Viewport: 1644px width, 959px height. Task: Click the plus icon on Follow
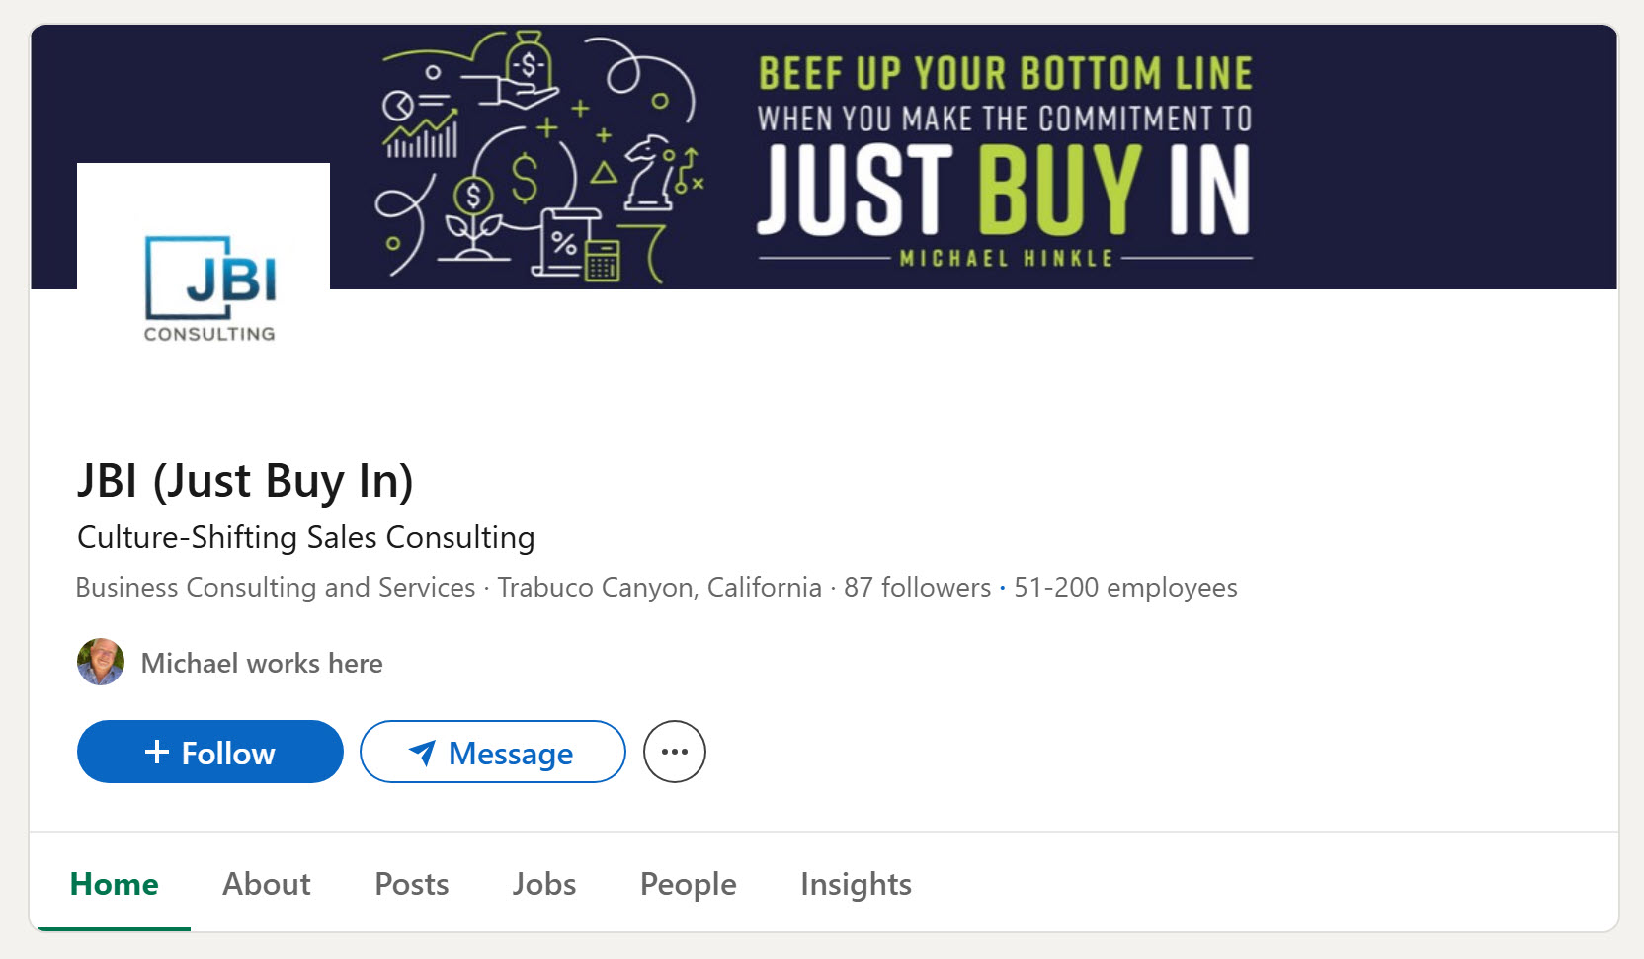pyautogui.click(x=157, y=753)
